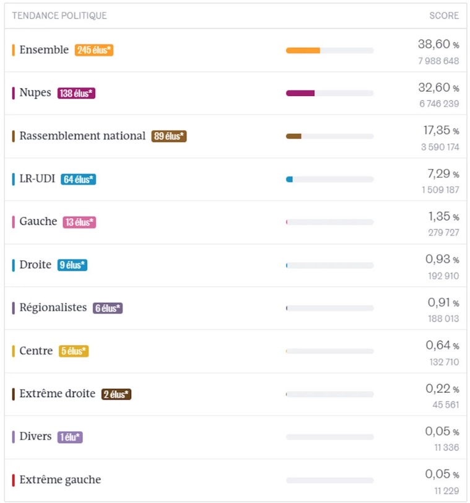This screenshot has width=470, height=503.
Task: Click the 6 746 239 vote count
Action: click(x=439, y=103)
